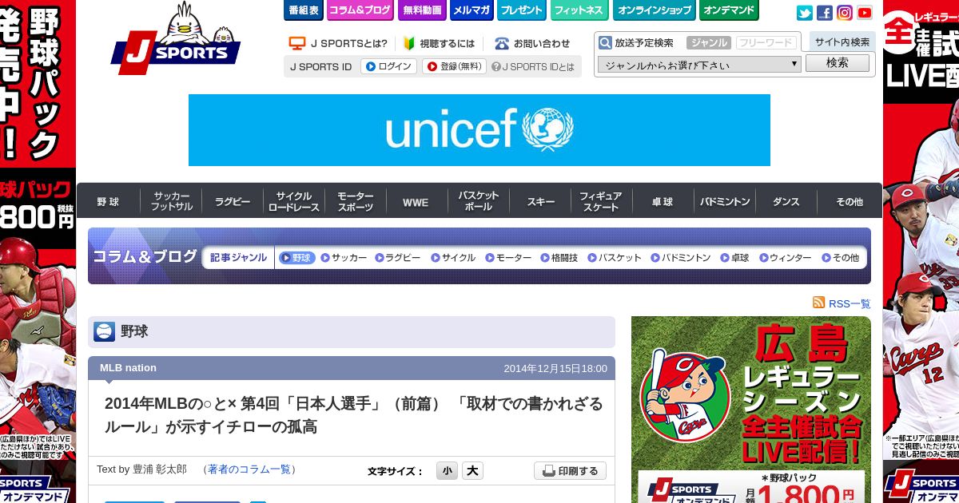Select the ジャンル search mode toggle
This screenshot has width=959, height=503.
(708, 43)
